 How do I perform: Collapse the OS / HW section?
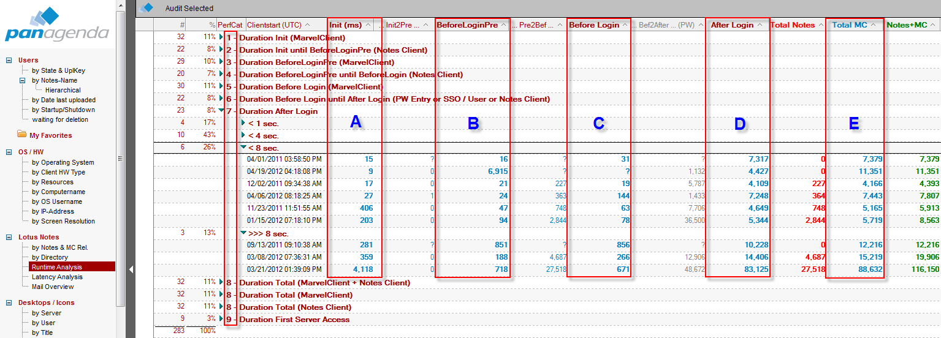pos(9,152)
